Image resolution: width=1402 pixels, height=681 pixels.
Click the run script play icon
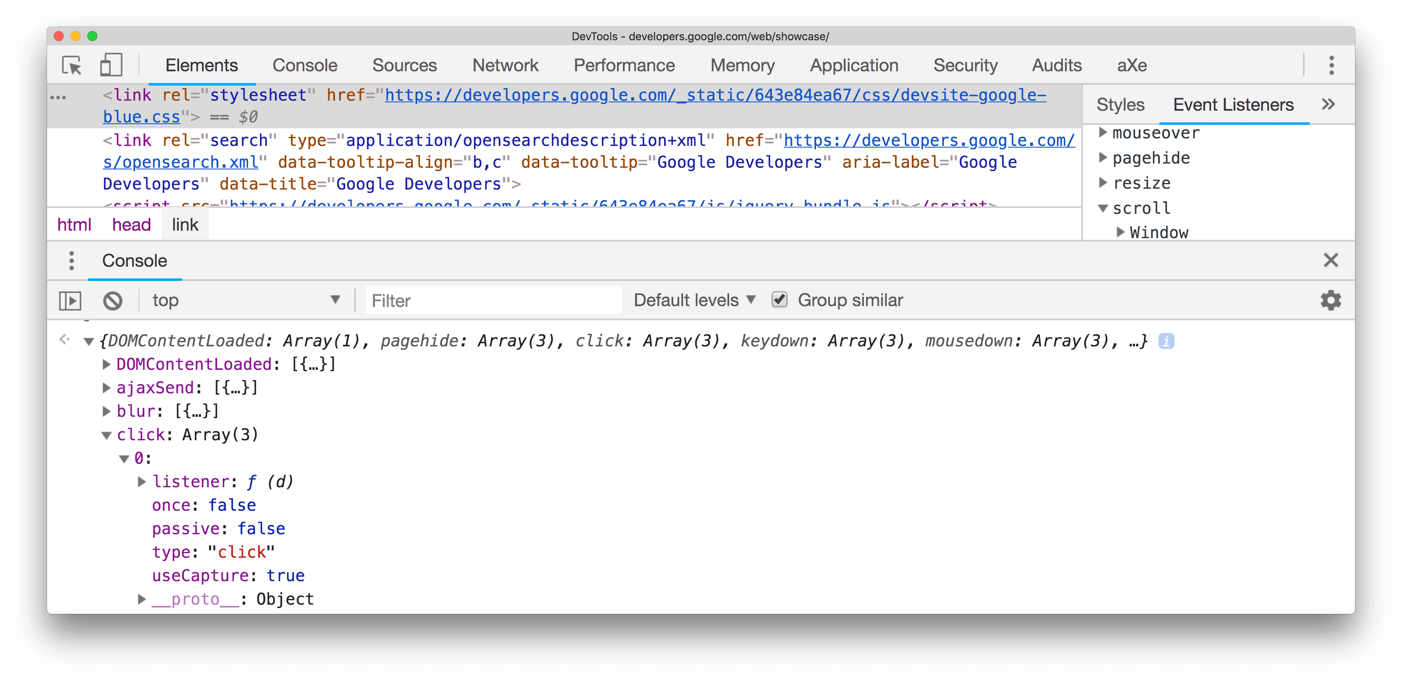(71, 300)
